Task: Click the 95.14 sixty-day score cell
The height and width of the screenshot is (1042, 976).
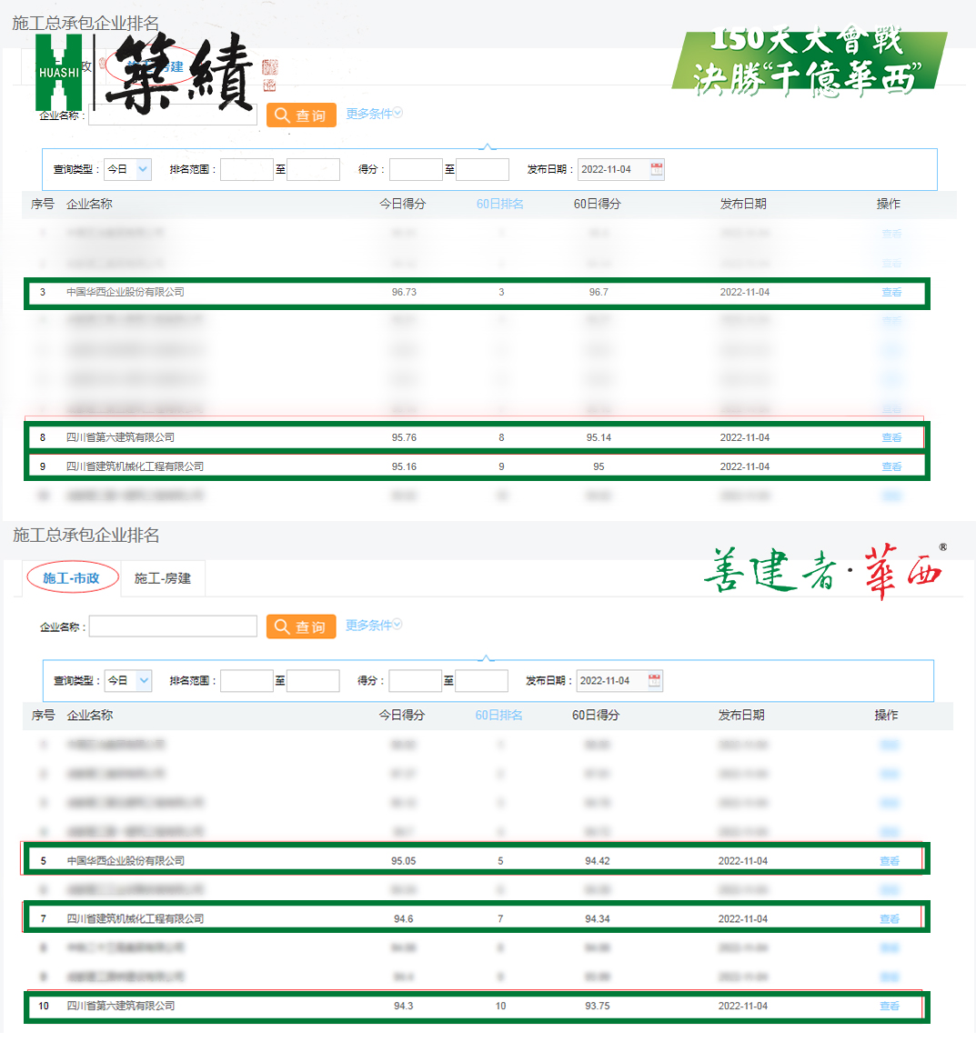Action: 599,438
